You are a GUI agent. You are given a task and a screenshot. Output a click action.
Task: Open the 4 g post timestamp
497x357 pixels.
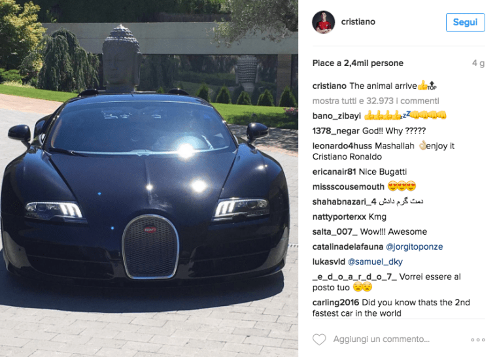click(x=478, y=63)
